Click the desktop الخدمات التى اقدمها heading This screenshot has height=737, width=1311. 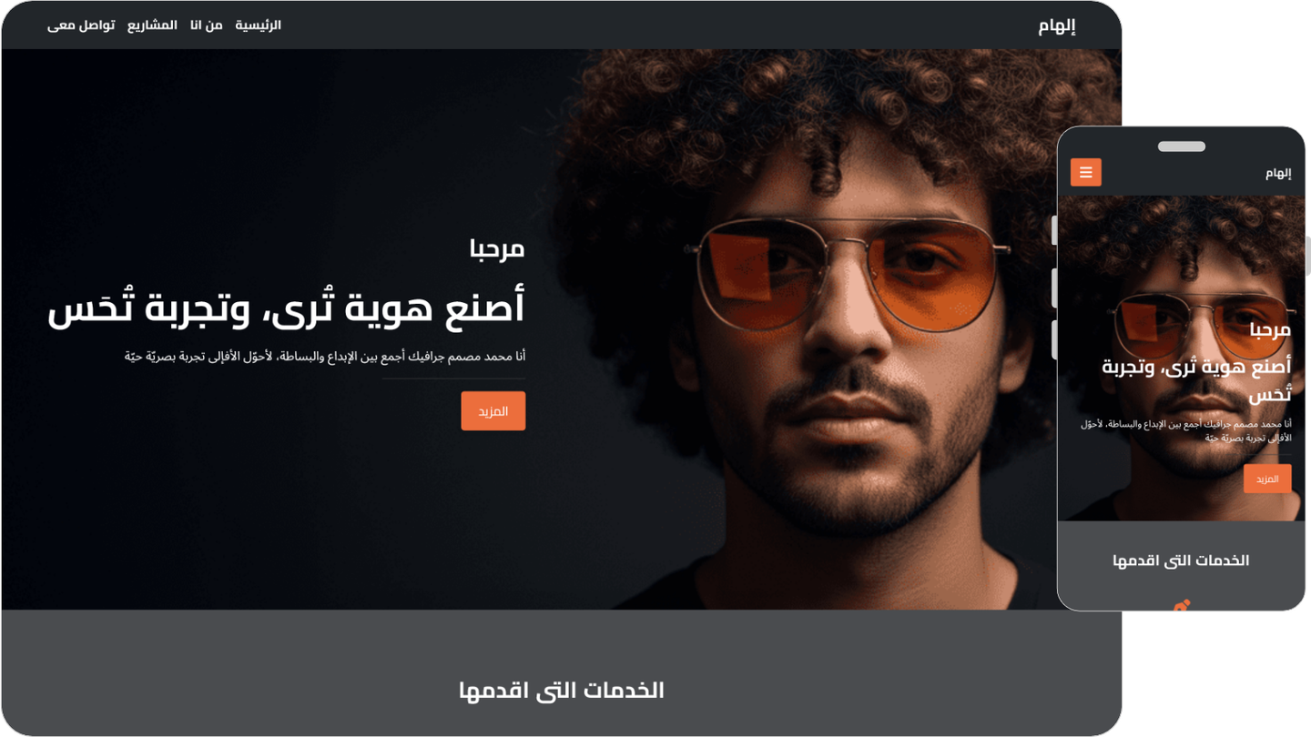click(x=562, y=691)
